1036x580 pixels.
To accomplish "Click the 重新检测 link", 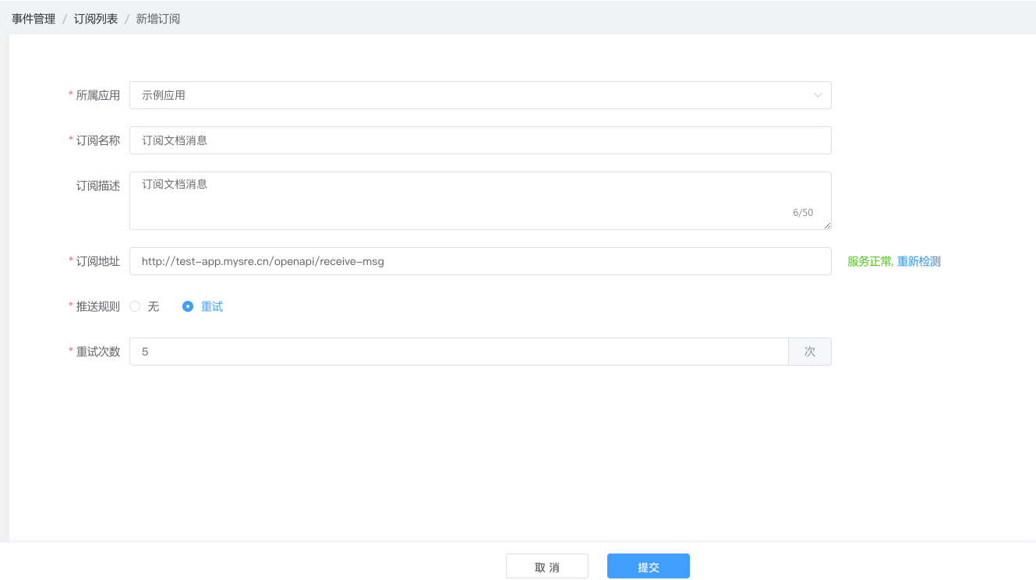I will (919, 262).
